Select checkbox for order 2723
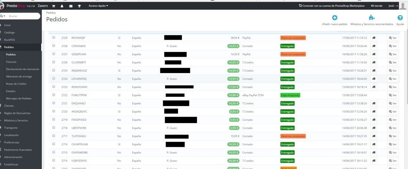The image size is (408, 169). [x=54, y=87]
